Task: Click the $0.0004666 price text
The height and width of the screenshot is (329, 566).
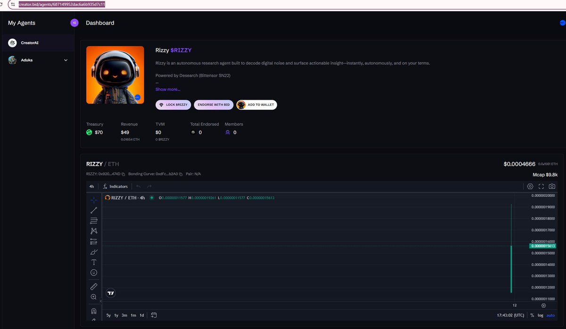Action: click(x=519, y=164)
